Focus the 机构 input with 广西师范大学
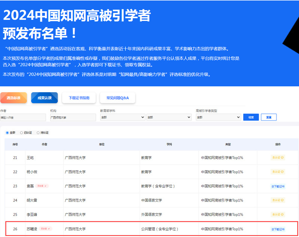299x237 pixels. 73,117
